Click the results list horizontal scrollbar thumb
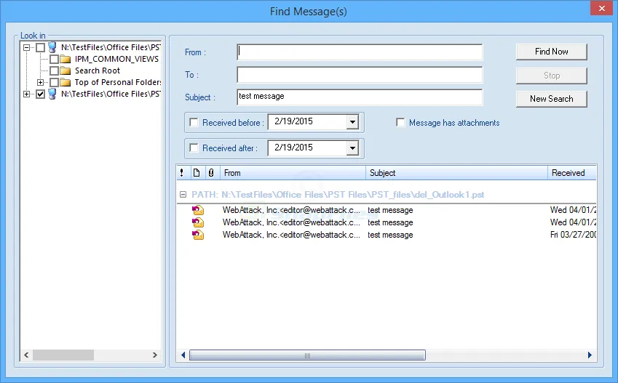The height and width of the screenshot is (383, 618). click(307, 355)
